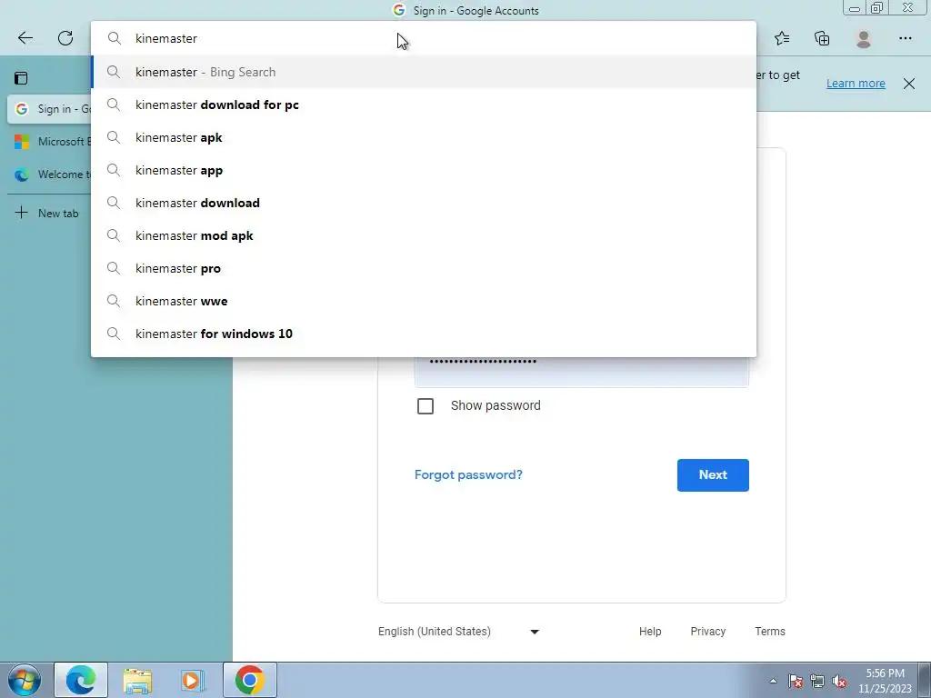Open Google Chrome from the taskbar
Image resolution: width=931 pixels, height=698 pixels.
pyautogui.click(x=250, y=680)
